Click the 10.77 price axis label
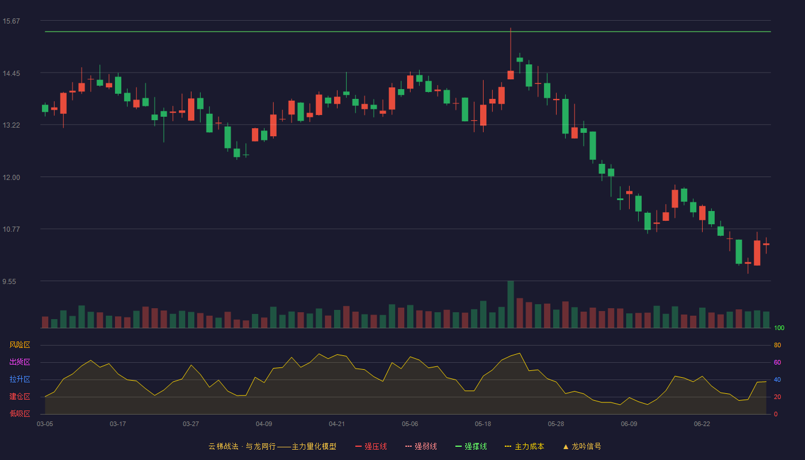Screen dimensions: 805x460 coord(11,229)
